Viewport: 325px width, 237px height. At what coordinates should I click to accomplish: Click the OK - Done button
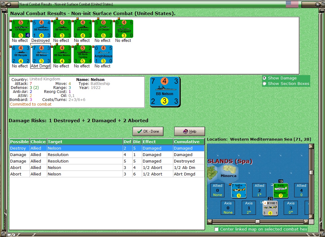pos(148,131)
